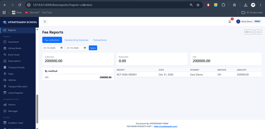
Task: Click the Transport Allocation pin icon
Action: coord(5,87)
